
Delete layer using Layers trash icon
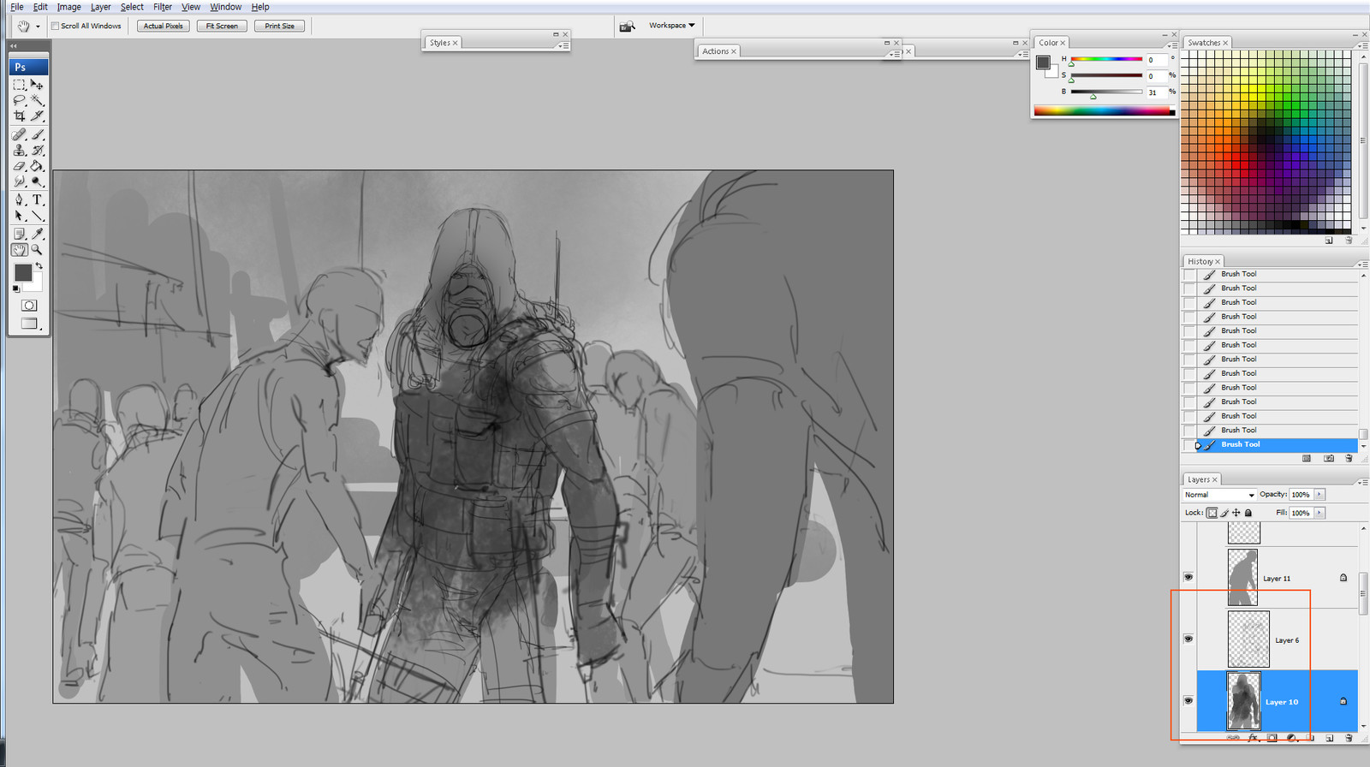click(1349, 737)
